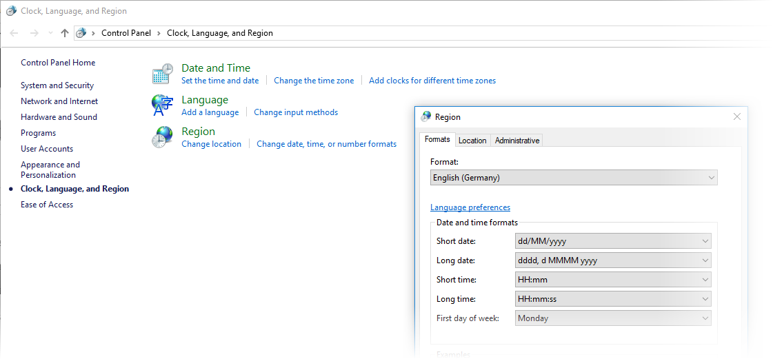Select Clock, Language, and Region in sidebar
Image resolution: width=773 pixels, height=359 pixels.
(x=75, y=189)
